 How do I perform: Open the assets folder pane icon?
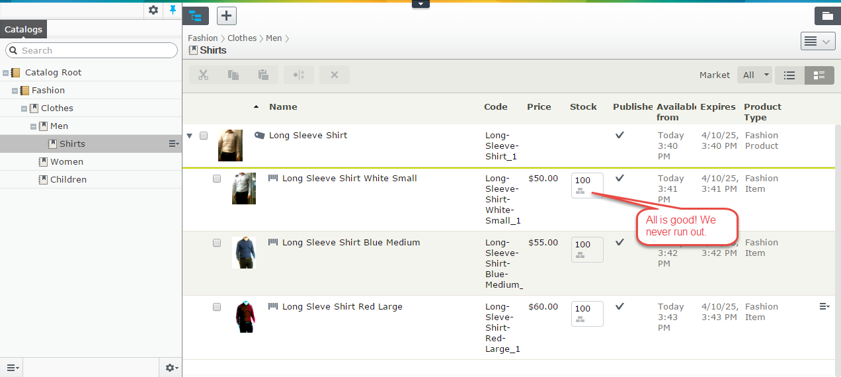click(x=827, y=16)
